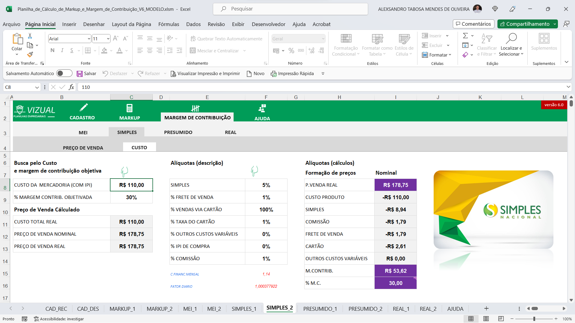
Task: Increase font size with larger A icon
Action: (116, 38)
